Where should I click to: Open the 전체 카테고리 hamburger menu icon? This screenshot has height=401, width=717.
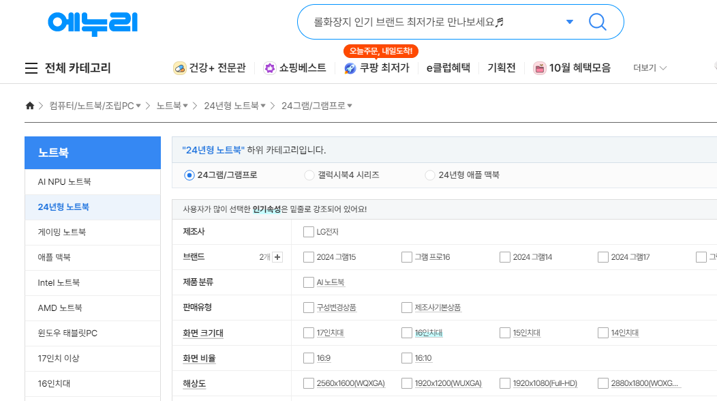pyautogui.click(x=31, y=68)
